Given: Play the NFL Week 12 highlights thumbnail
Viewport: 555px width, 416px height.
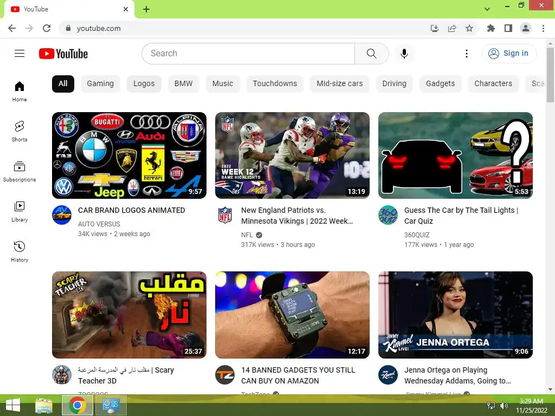Looking at the screenshot, I should pos(292,155).
